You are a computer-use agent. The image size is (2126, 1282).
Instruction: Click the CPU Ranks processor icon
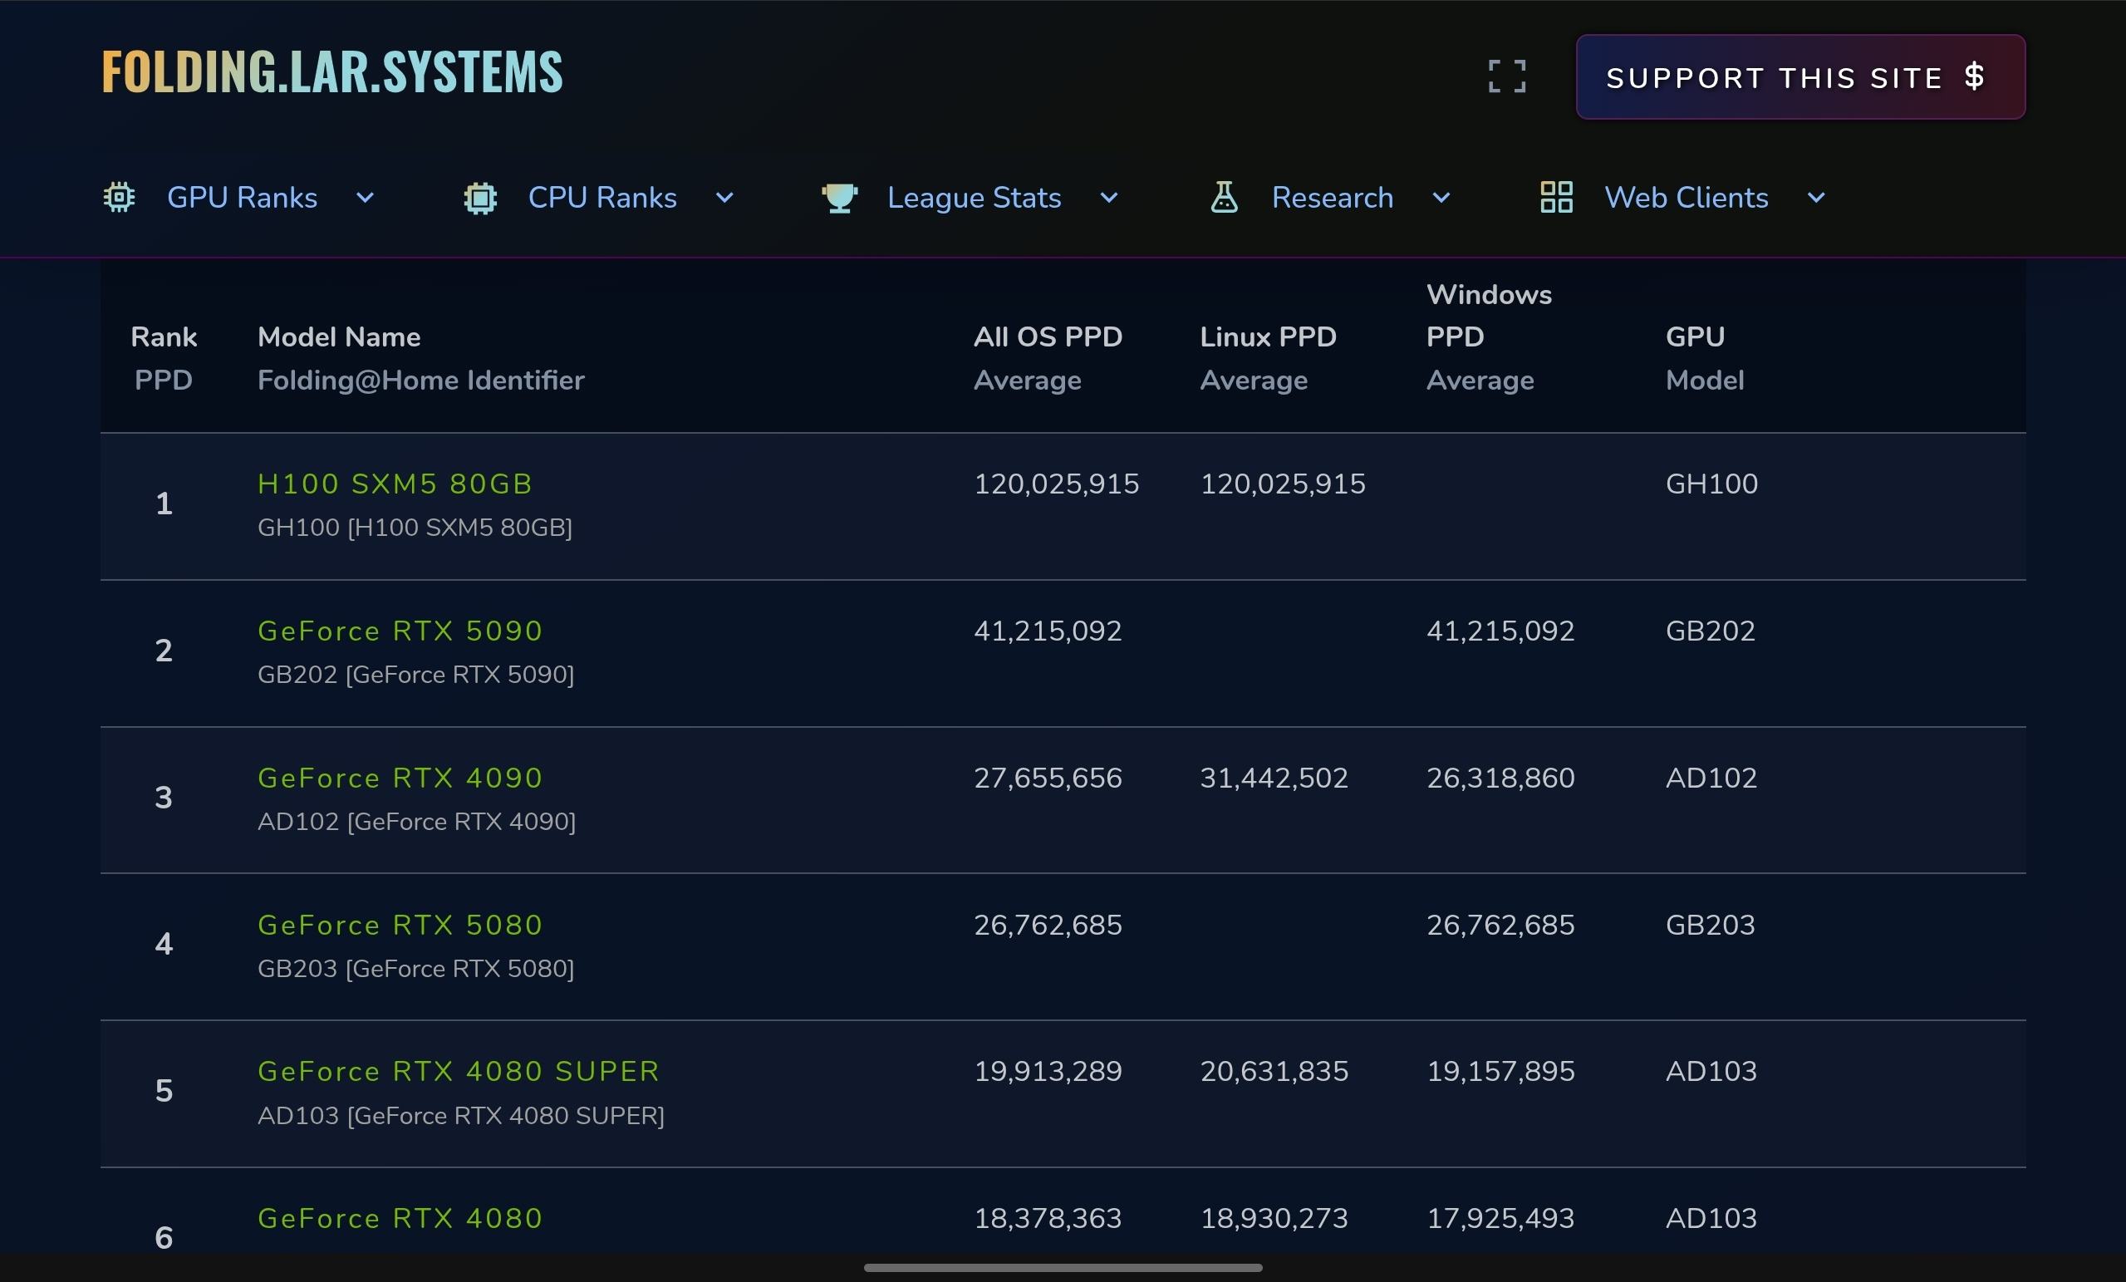click(x=480, y=199)
